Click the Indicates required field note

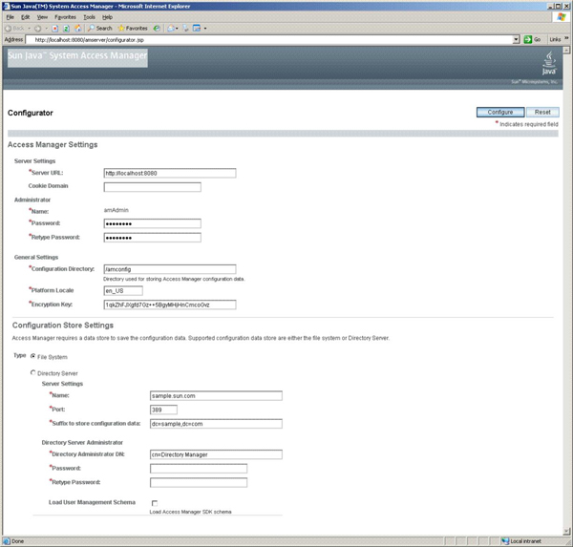(x=529, y=124)
